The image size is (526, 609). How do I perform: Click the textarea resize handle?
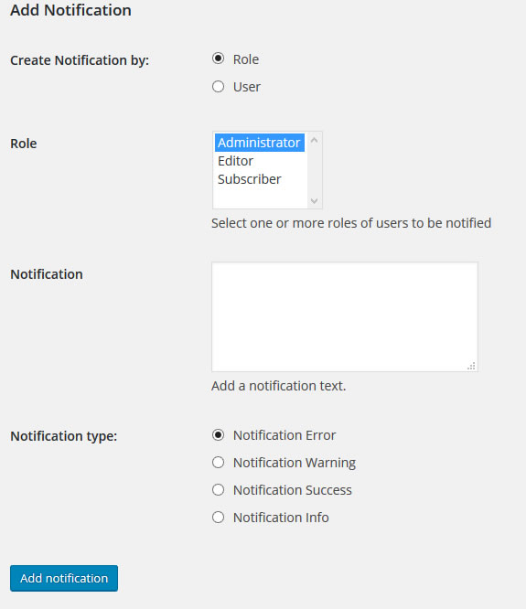472,366
